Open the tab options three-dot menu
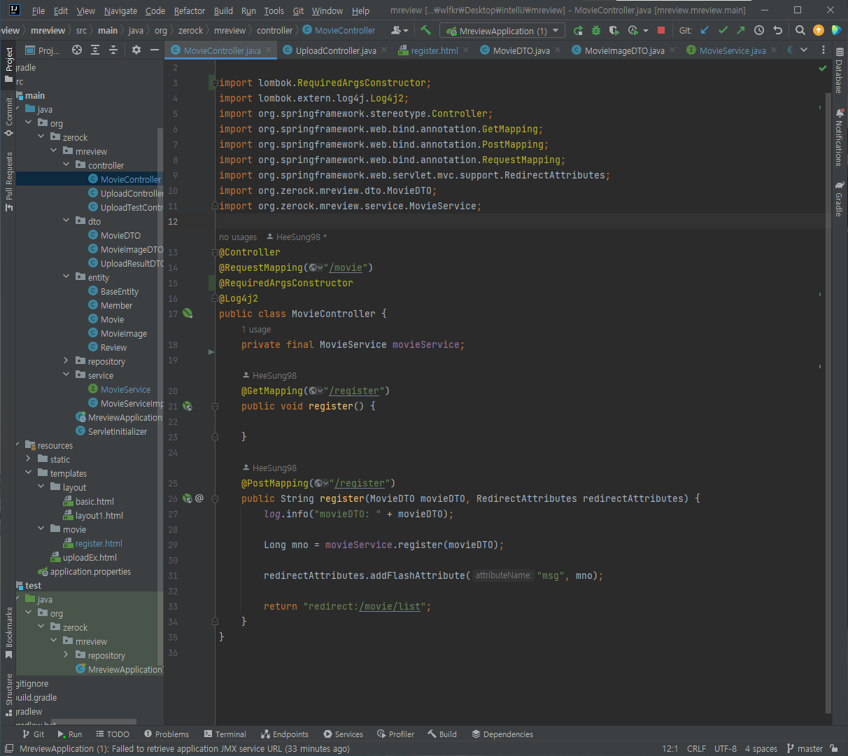848x756 pixels. [823, 50]
